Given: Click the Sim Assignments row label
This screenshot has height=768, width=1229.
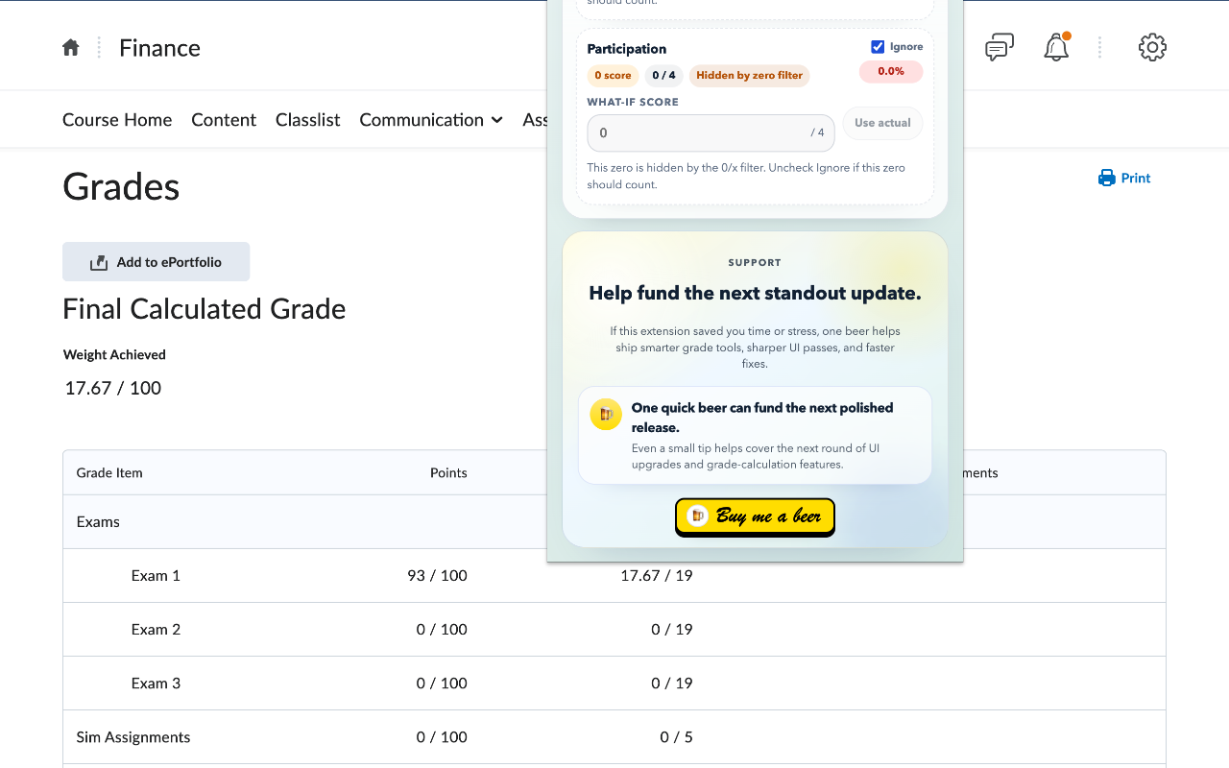Looking at the screenshot, I should point(133,737).
